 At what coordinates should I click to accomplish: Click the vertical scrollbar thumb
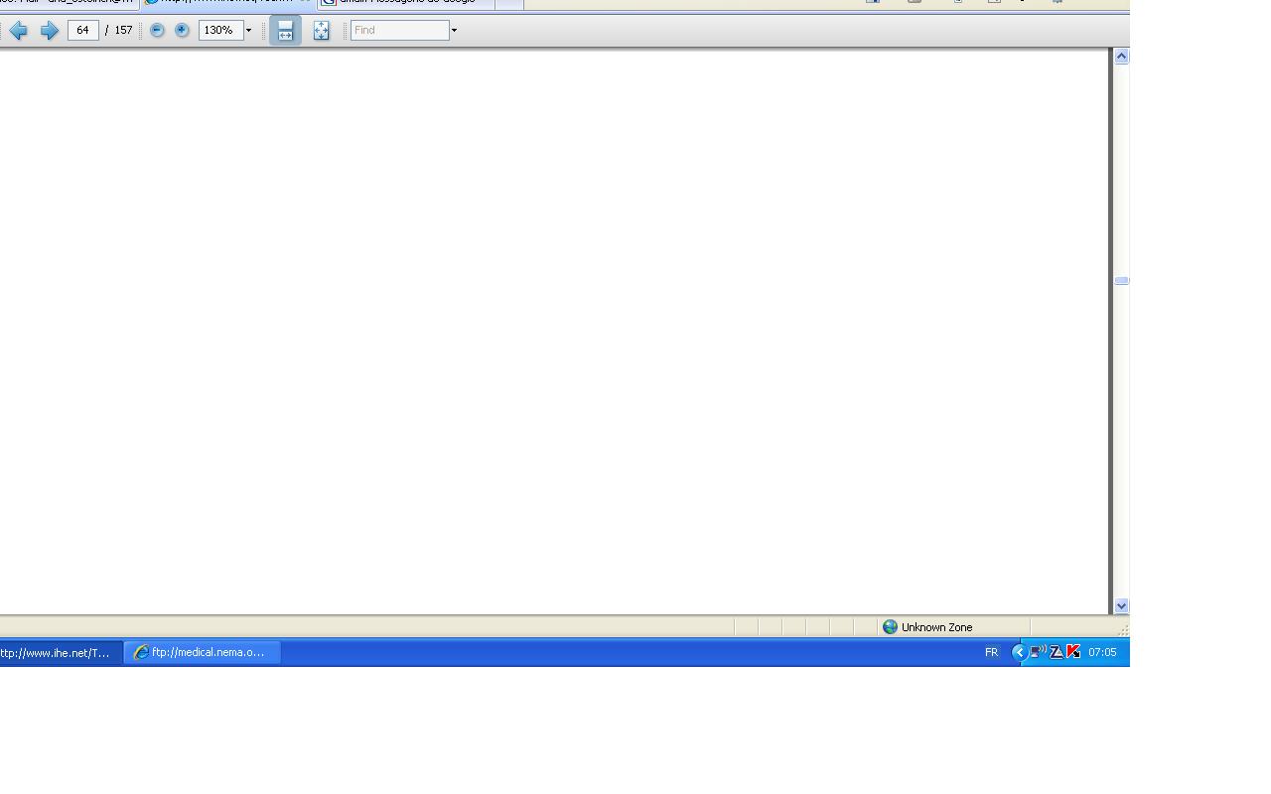pos(1121,281)
